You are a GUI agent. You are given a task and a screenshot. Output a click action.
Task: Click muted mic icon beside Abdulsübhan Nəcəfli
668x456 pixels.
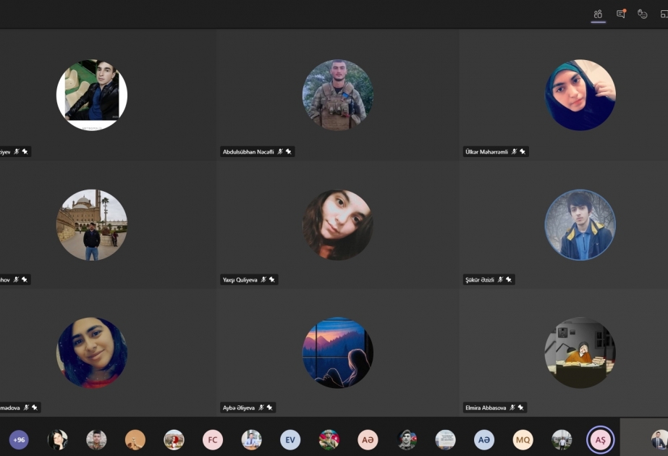280,152
